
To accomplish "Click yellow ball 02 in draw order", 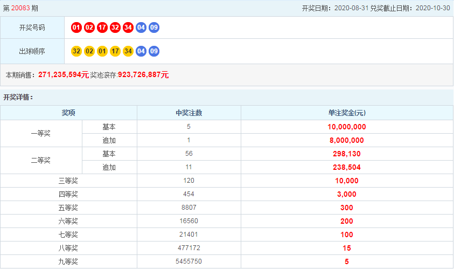I will tap(89, 51).
